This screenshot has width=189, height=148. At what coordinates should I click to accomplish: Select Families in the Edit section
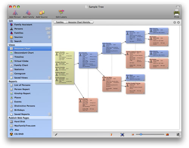pyautogui.click(x=29, y=33)
